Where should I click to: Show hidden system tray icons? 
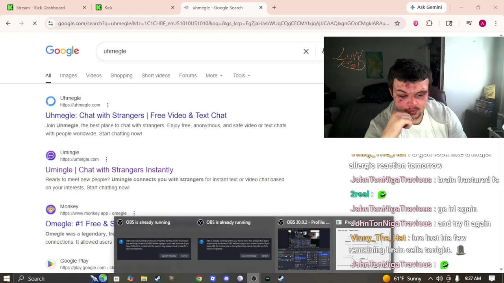430,279
